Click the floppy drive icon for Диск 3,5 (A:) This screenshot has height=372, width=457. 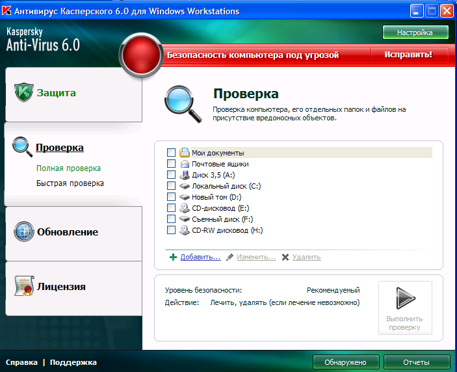[185, 175]
